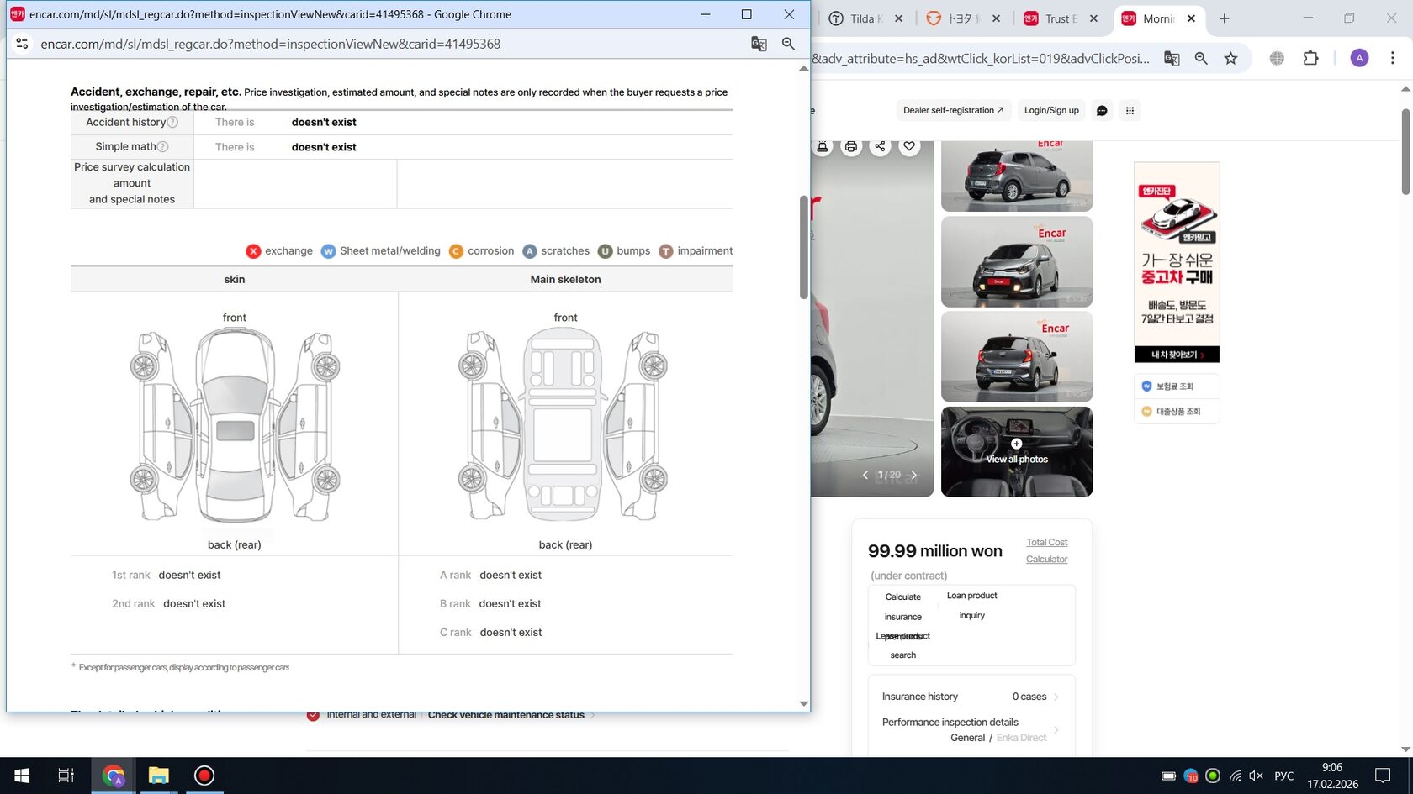
Task: Click the main page vertical scrollbar thumb
Action: click(1405, 151)
